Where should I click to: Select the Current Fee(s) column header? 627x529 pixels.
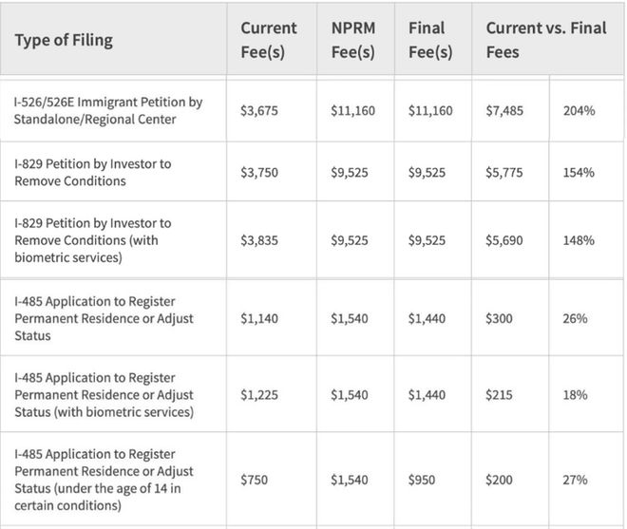pos(269,40)
